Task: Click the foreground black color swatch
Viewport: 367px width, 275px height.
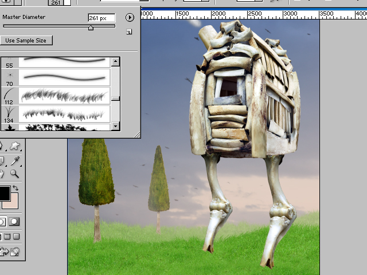Action: (x=3, y=193)
